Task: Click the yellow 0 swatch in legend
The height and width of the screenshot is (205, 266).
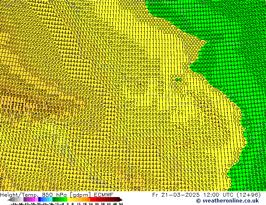Action: click(68, 199)
